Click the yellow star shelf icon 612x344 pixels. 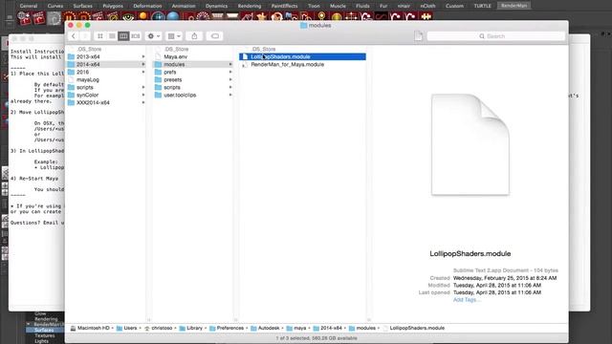coord(261,17)
